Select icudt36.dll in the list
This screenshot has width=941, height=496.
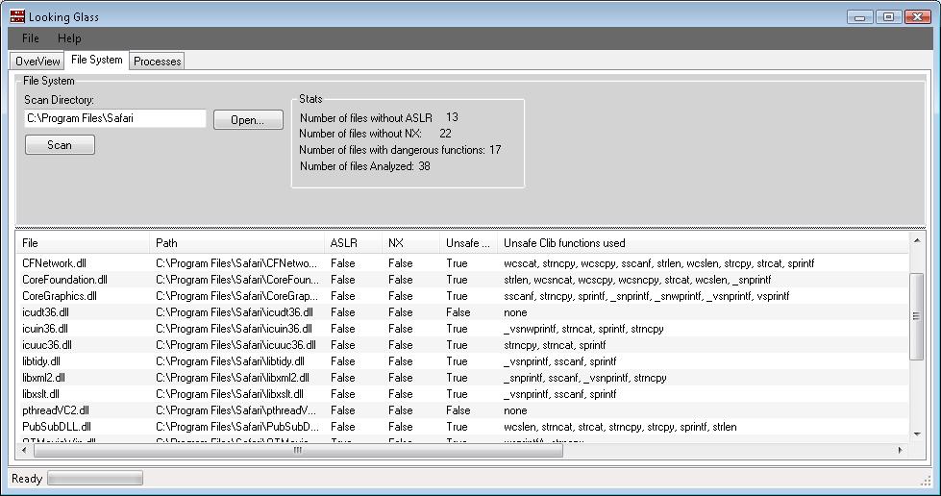click(462, 312)
